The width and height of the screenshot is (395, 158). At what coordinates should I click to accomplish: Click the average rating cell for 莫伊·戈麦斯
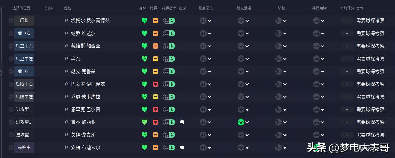pyautogui.click(x=347, y=135)
